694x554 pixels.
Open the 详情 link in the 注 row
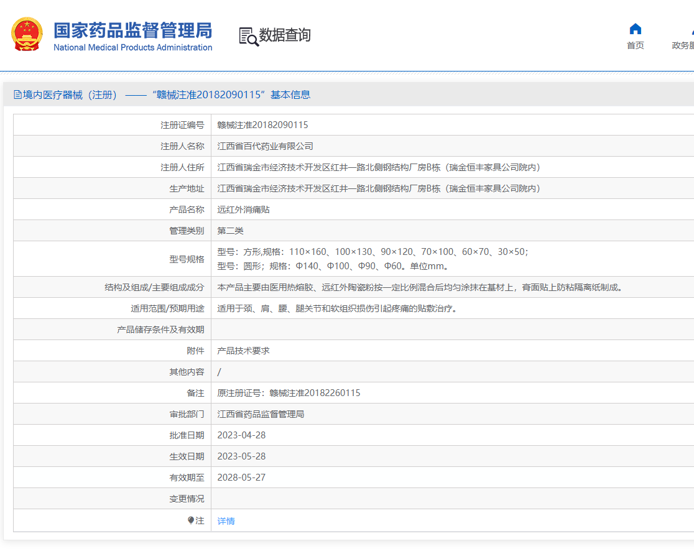pos(226,521)
